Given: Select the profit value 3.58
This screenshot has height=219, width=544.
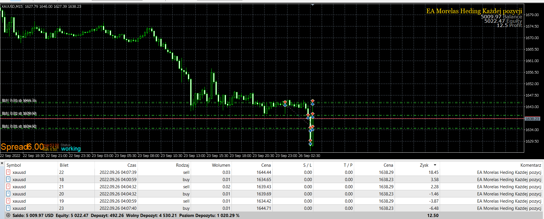Looking at the screenshot, I should 435,179.
